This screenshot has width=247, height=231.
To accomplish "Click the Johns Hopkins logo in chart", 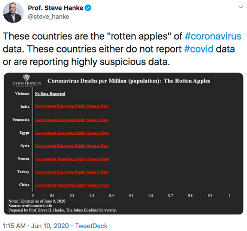I will click(x=26, y=82).
